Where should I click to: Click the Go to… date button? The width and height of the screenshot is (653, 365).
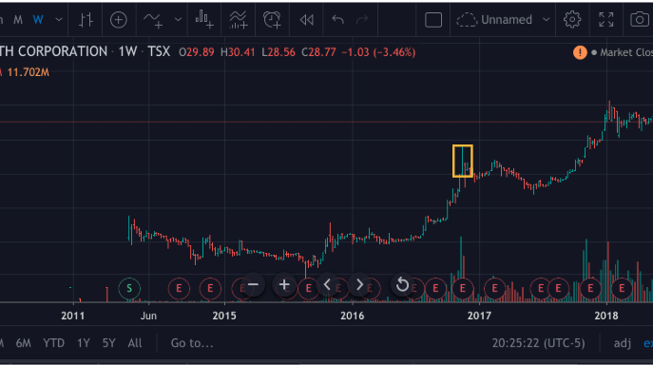tap(192, 343)
